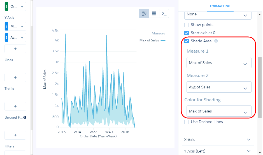Open the Or... field dropdown arrow
The height and width of the screenshot is (155, 263).
point(22,6)
